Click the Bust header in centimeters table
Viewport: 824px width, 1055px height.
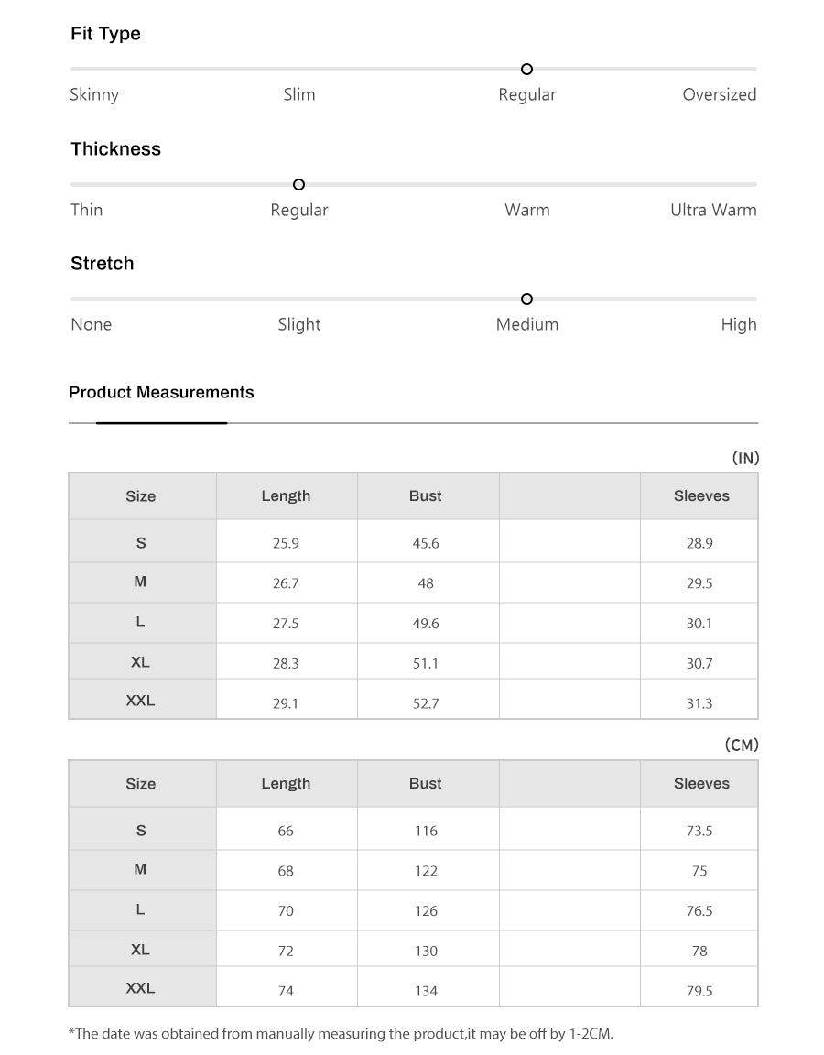425,784
